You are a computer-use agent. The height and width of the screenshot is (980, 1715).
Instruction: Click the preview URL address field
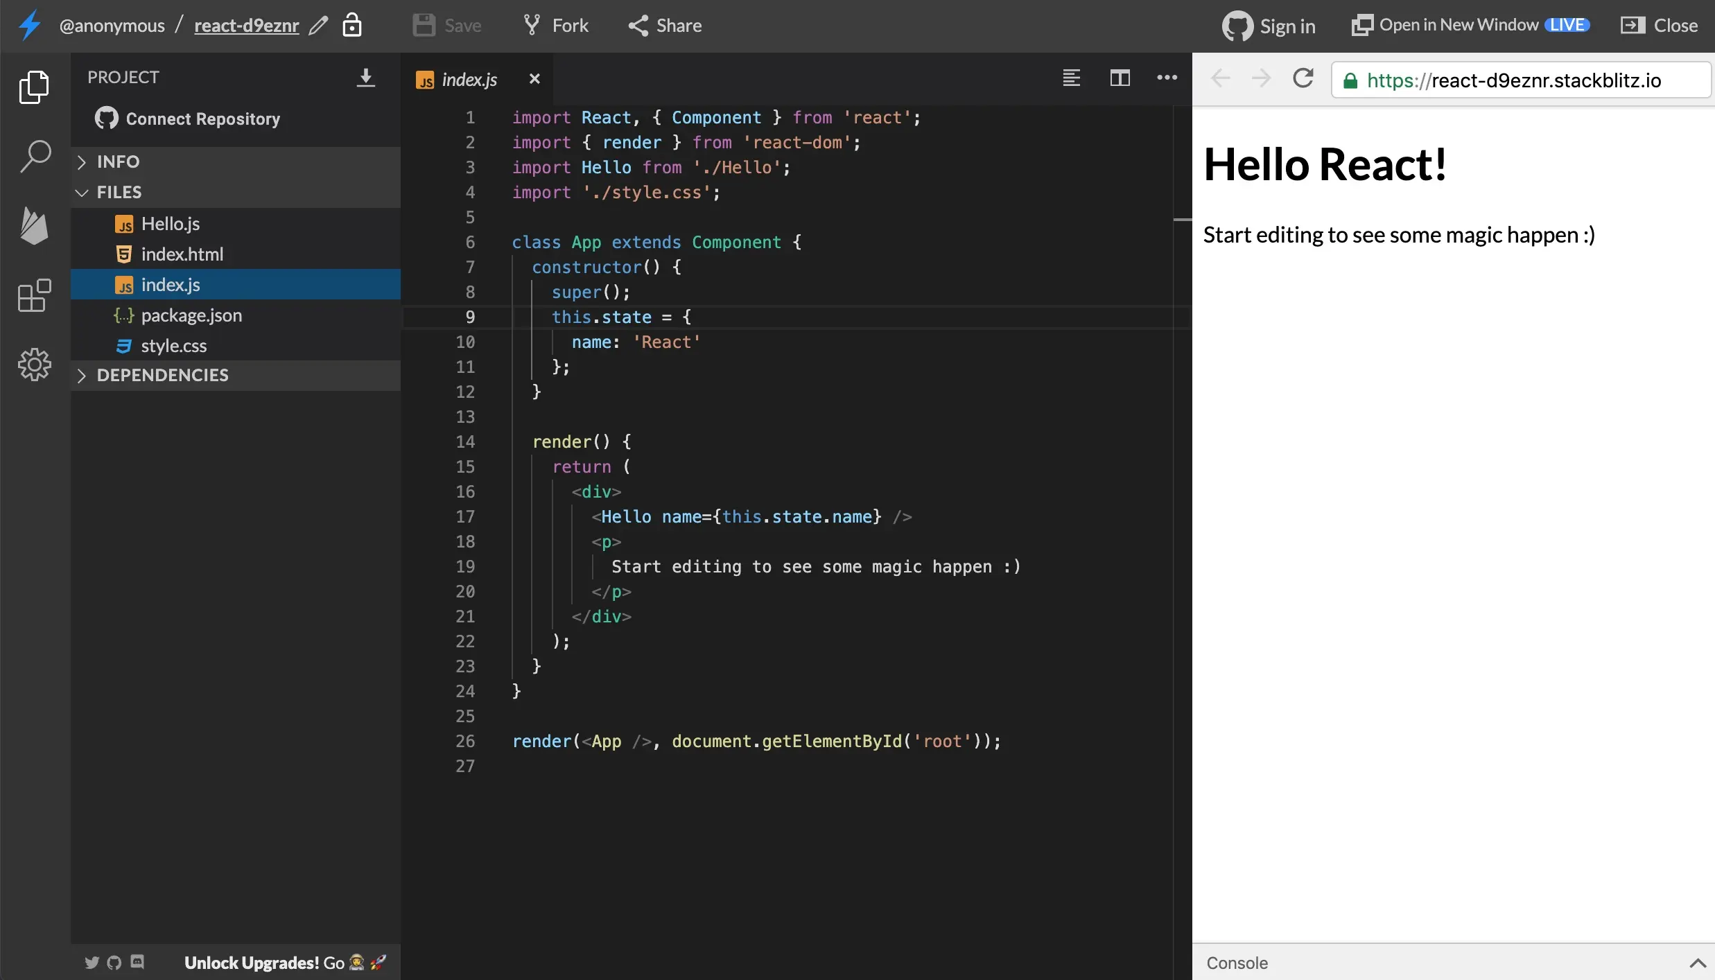(1521, 80)
